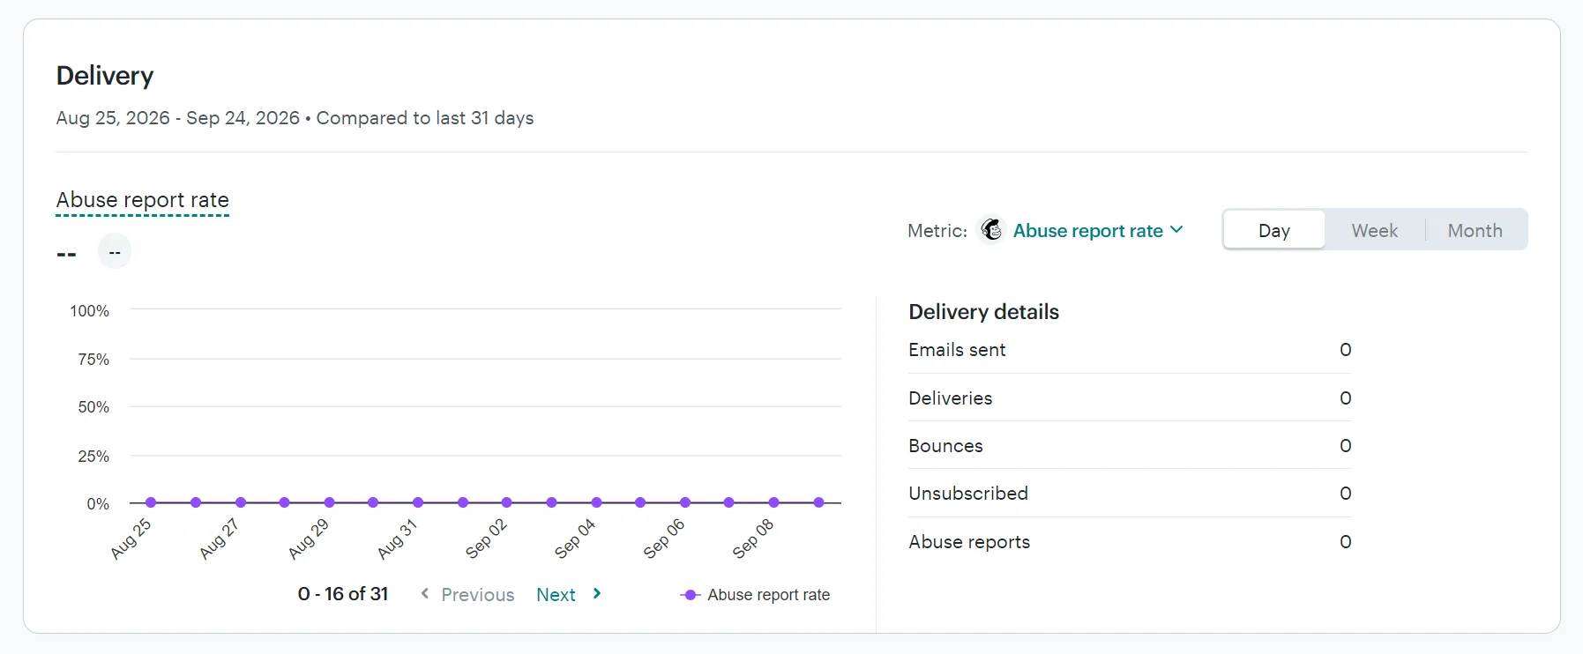
Task: Select the Aug 29 data point on chart
Action: click(x=329, y=502)
